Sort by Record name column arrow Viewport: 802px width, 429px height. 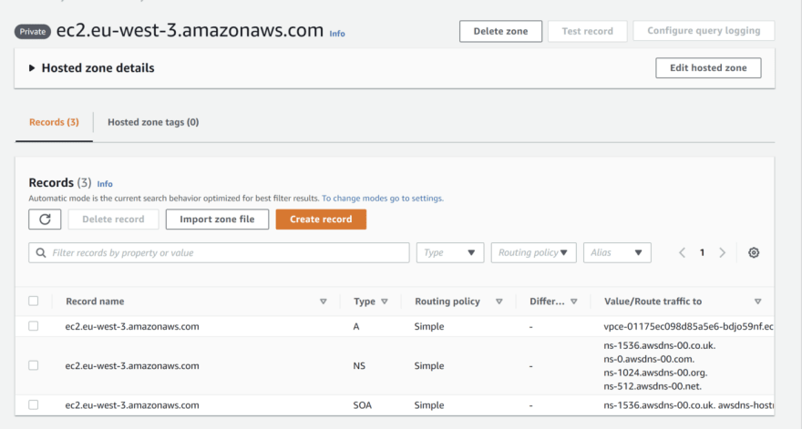tap(324, 301)
